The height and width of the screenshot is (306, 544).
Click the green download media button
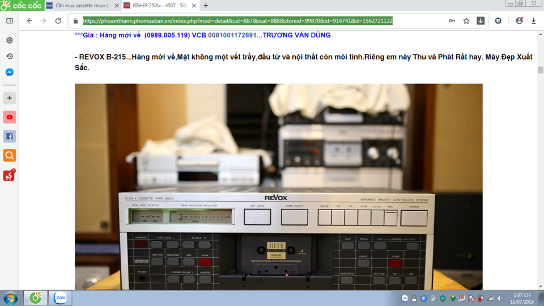pos(481,21)
